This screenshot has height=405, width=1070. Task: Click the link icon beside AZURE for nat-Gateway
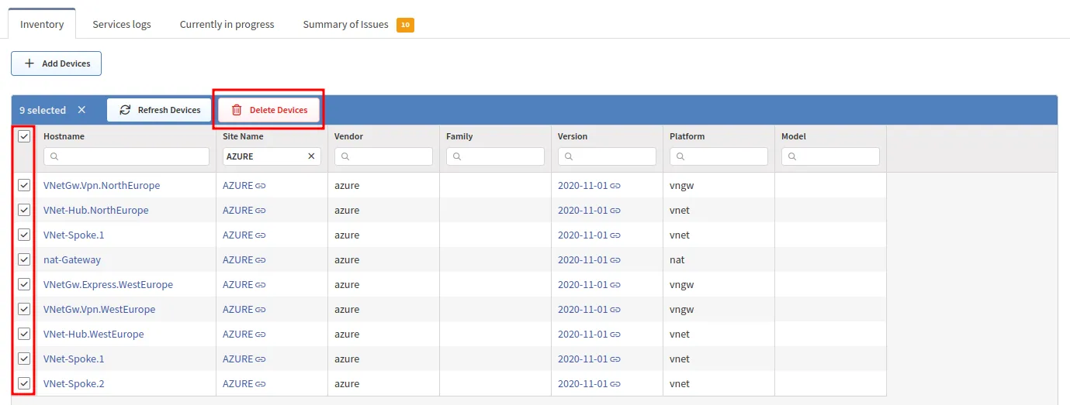pyautogui.click(x=261, y=260)
